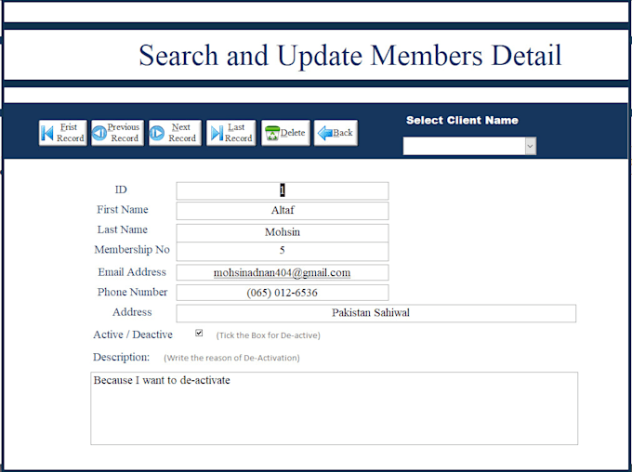Click the 'Active / Deactive' label

click(x=133, y=334)
